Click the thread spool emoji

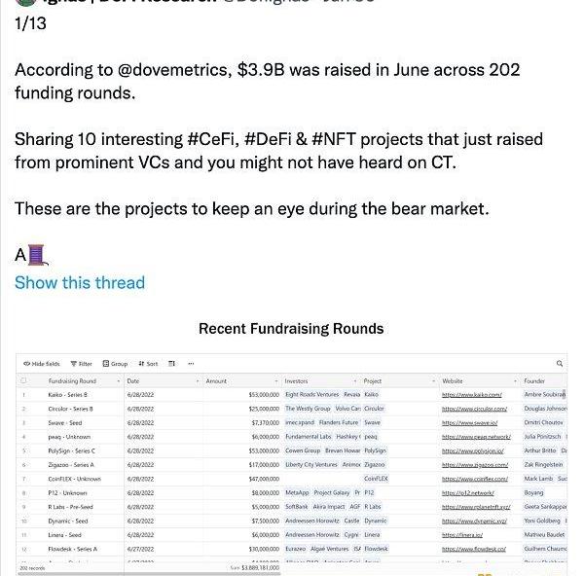click(38, 256)
